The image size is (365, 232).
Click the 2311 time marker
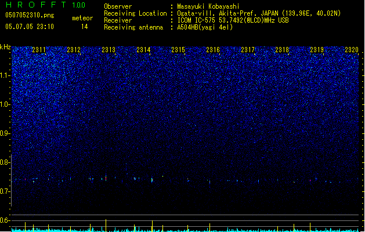[x=39, y=50]
